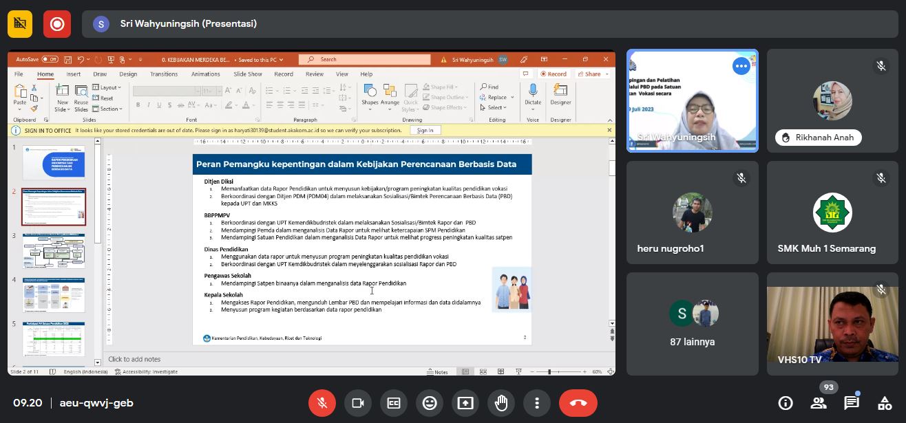Screen dimensions: 906x423
Task: Open options on Sri Wahyuningsih's video tile
Action: (x=741, y=66)
